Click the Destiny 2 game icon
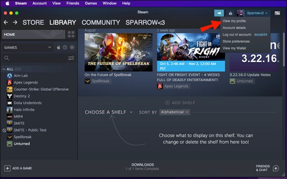This screenshot has width=287, height=179. click(x=10, y=96)
